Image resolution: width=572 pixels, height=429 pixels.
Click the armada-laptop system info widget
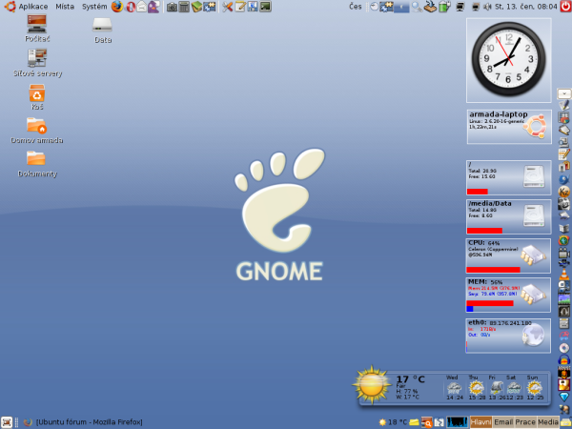coord(509,126)
